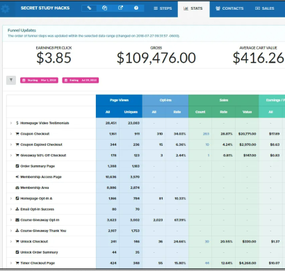Open the Contacts tab
285x271 pixels.
(x=229, y=8)
